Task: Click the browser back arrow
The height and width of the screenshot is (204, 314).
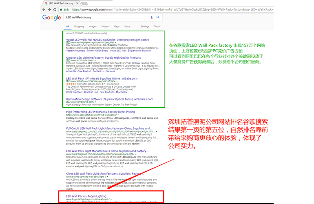Action: pyautogui.click(x=44, y=9)
